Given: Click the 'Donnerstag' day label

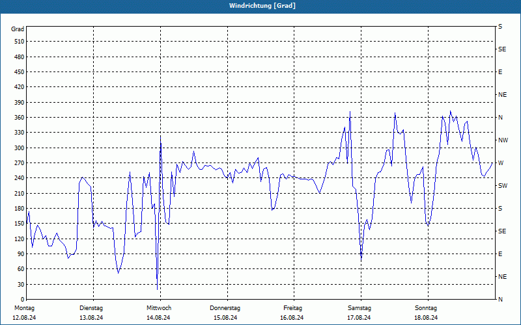Looking at the screenshot, I should (225, 308).
